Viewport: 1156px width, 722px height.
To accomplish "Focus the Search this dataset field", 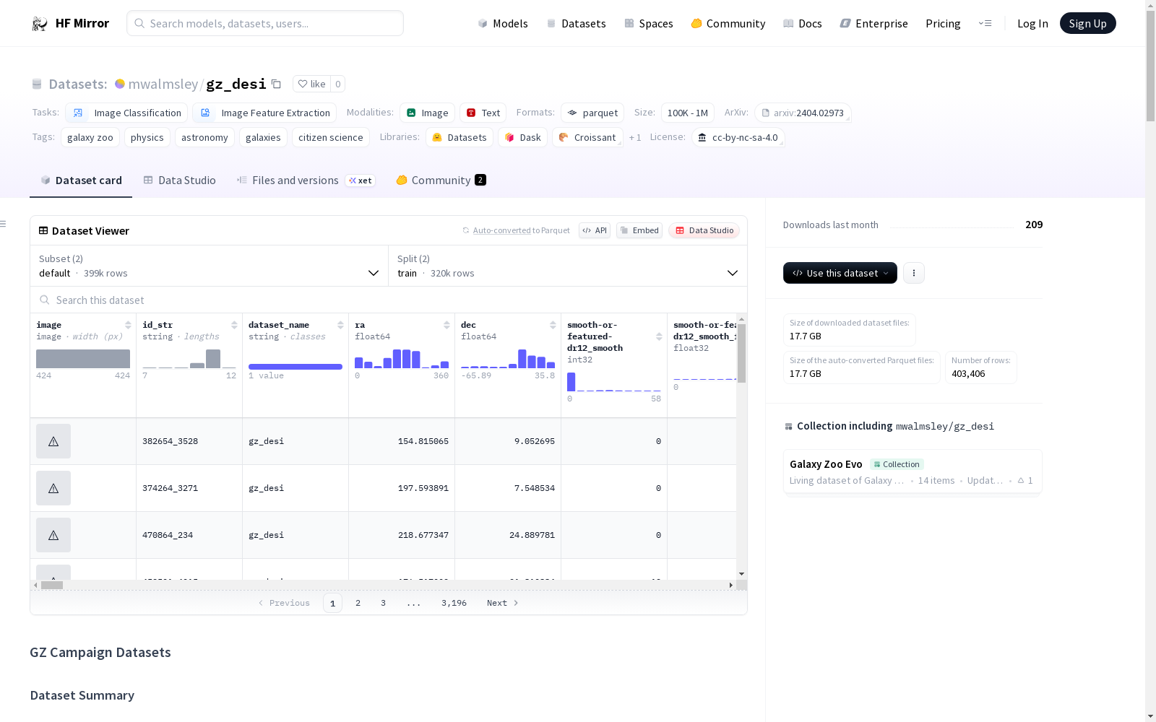I will pos(389,300).
